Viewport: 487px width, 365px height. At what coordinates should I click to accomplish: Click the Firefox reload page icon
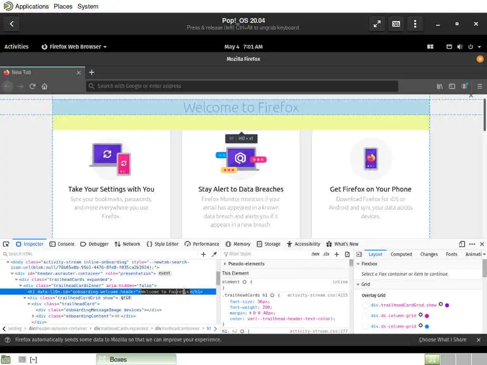click(x=32, y=86)
